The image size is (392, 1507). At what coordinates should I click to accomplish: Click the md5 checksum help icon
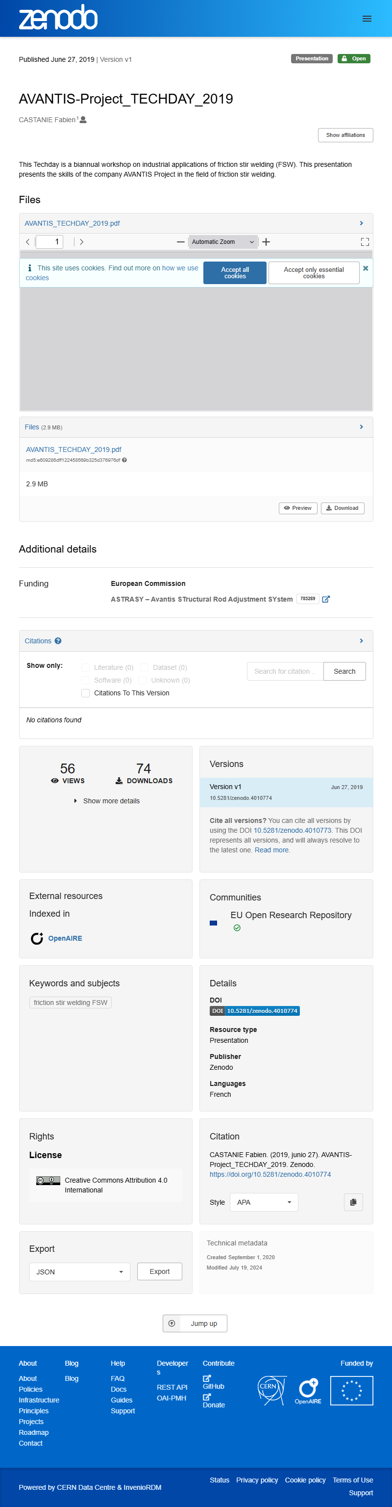pyautogui.click(x=124, y=460)
